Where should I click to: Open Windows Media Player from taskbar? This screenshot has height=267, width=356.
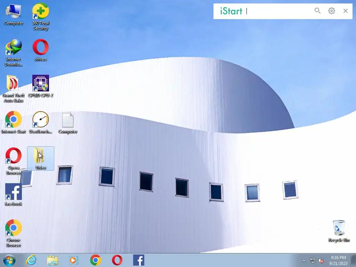74,260
